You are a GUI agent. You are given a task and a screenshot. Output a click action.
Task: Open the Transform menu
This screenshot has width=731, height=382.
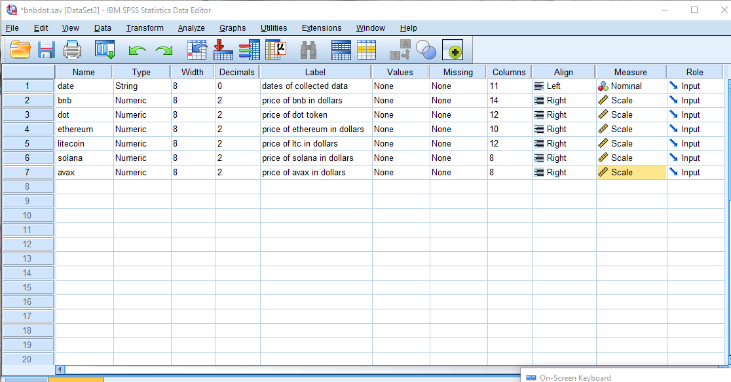[145, 28]
